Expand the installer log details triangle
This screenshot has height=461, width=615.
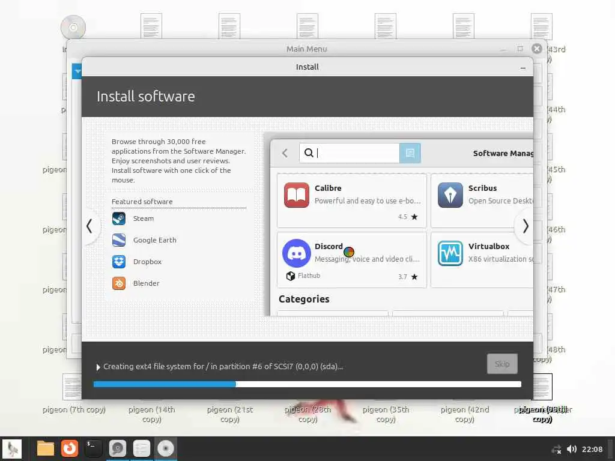coord(98,367)
